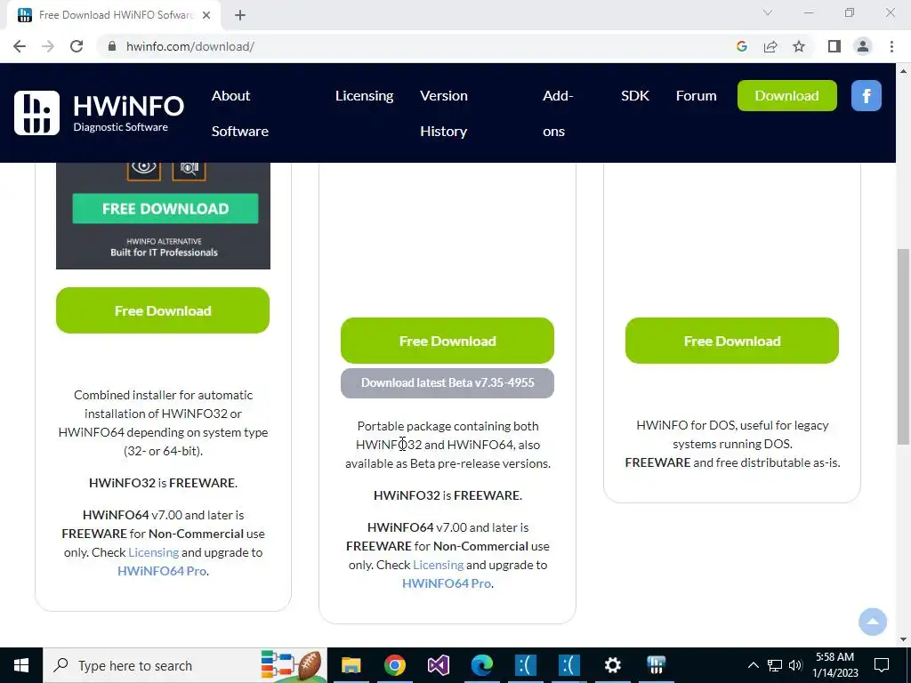Screen dimensions: 911x683
Task: Click the scrollbar down arrow
Action: (903, 639)
